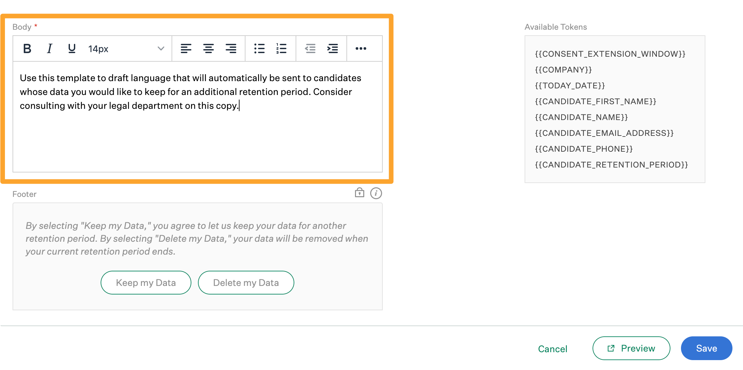This screenshot has height=370, width=743.
Task: Toggle the lock icon above the Footer
Action: [359, 193]
